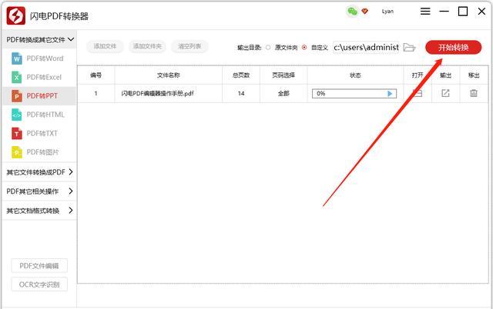
Task: Expand the 其它文档格式转换 section
Action: (x=39, y=211)
